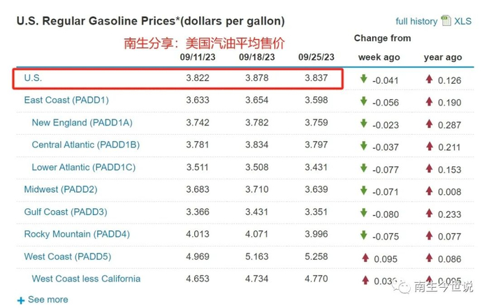Open Central Atlantic (PADD1B) link
This screenshot has height=308, width=489.
pyautogui.click(x=85, y=145)
